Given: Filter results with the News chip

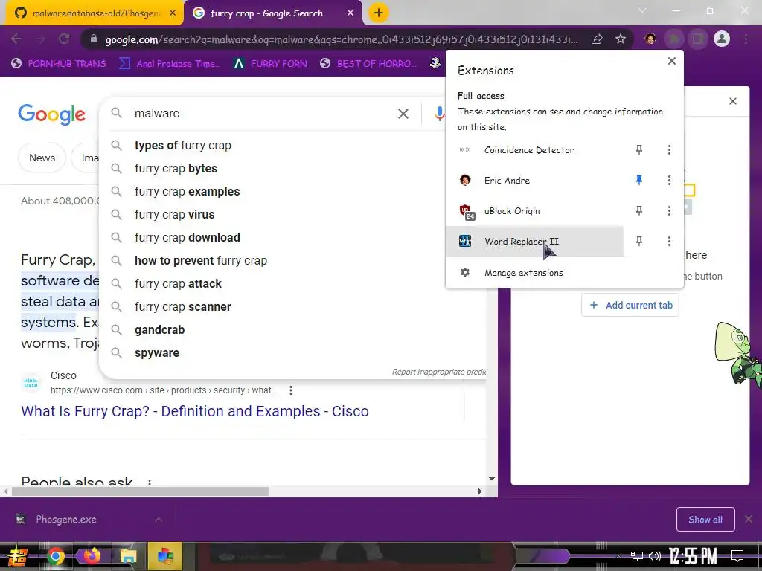Looking at the screenshot, I should (x=42, y=158).
